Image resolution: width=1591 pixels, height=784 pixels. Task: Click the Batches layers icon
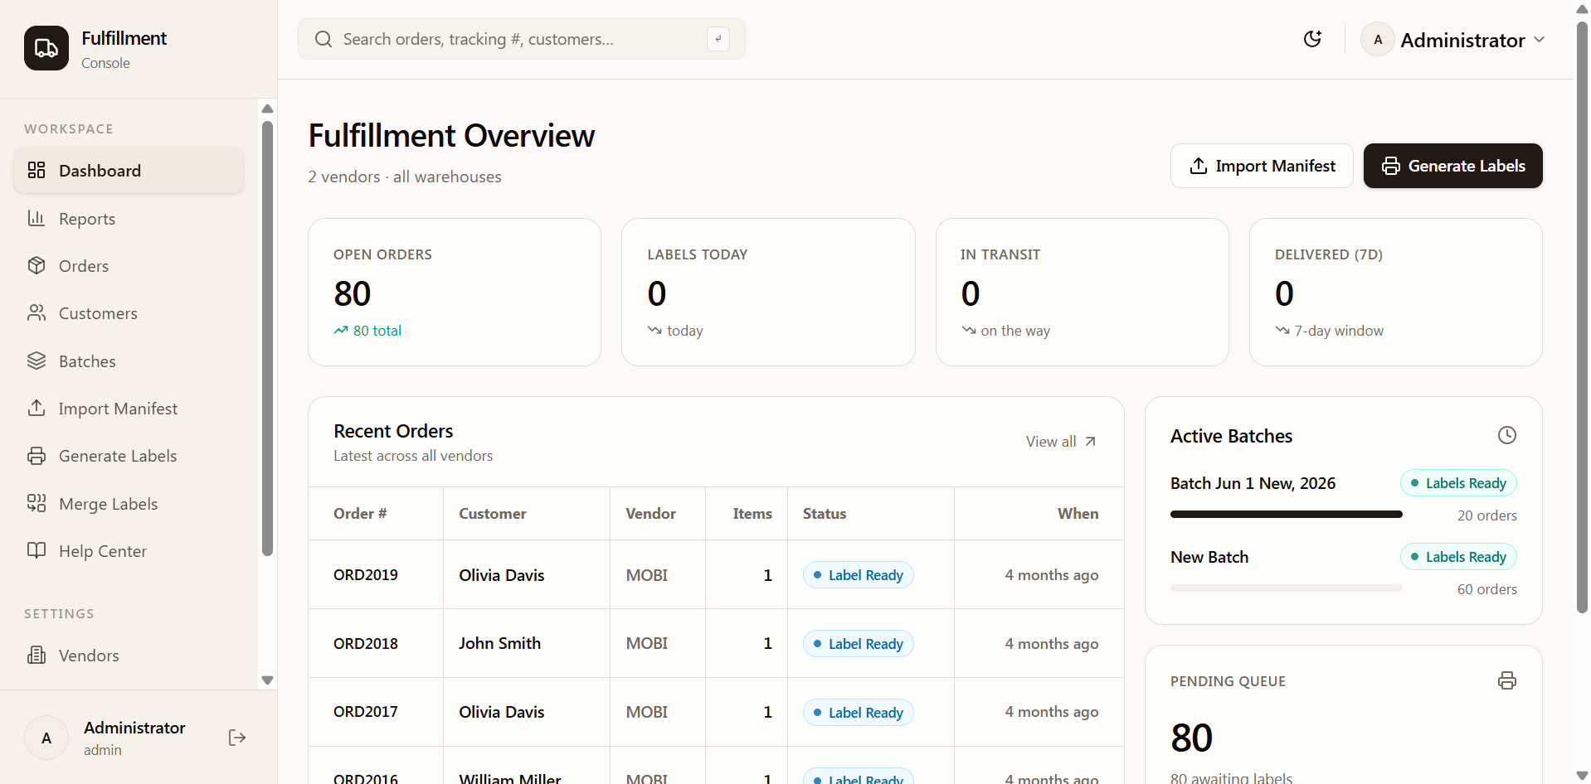click(36, 361)
